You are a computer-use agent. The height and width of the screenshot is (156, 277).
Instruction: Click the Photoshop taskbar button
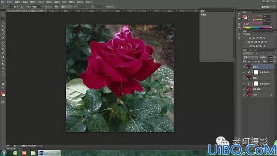pyautogui.click(x=49, y=153)
